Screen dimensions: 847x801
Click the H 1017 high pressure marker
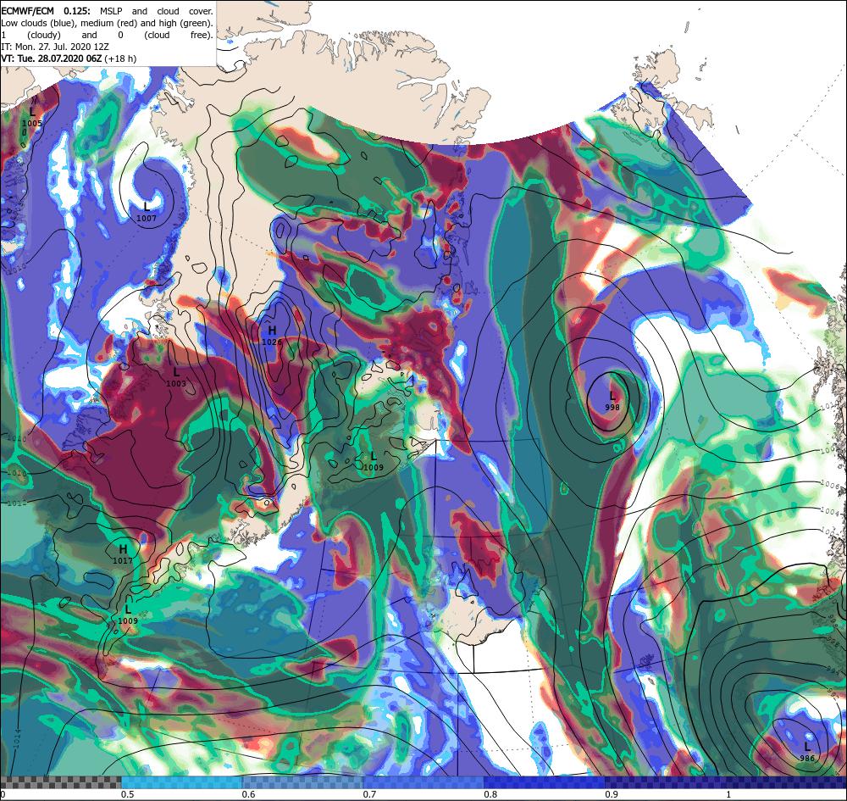tap(123, 554)
